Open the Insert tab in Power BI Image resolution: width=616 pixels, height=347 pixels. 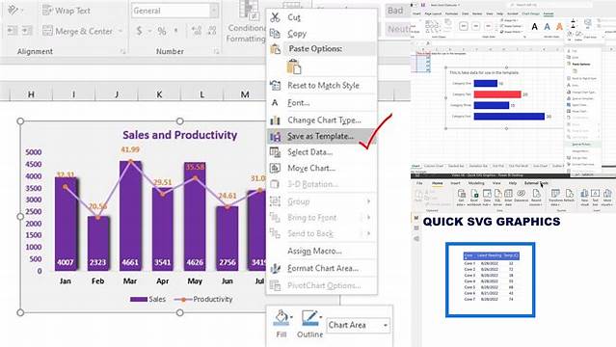(x=455, y=183)
